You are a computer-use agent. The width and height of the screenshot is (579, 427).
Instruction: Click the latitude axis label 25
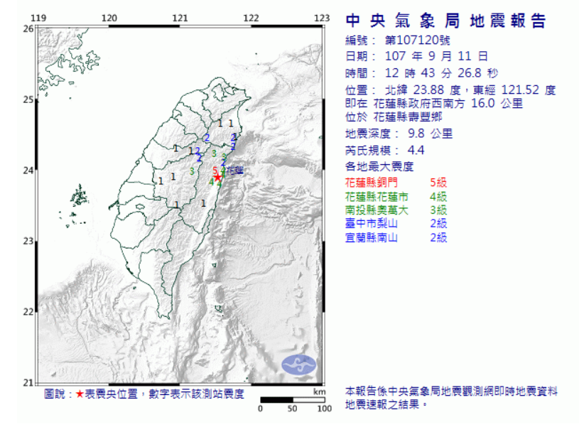point(28,99)
